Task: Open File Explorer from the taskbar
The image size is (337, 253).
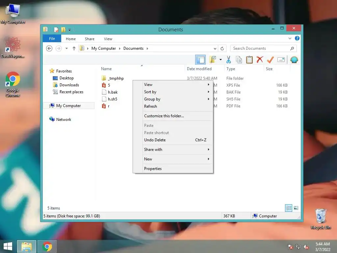Action: pyautogui.click(x=27, y=246)
